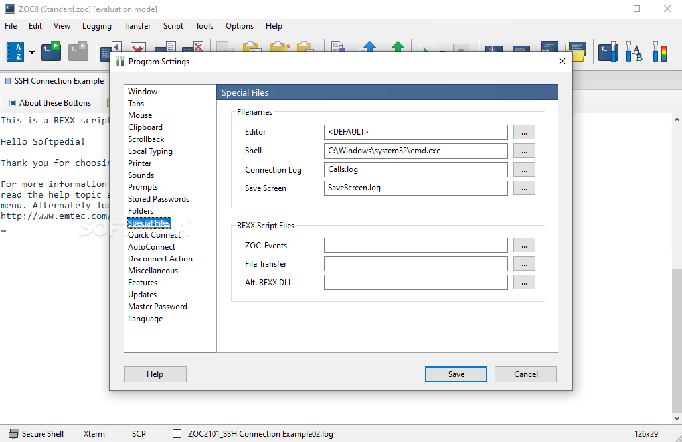Click the empty Alt. REXX DLL field

click(x=416, y=283)
